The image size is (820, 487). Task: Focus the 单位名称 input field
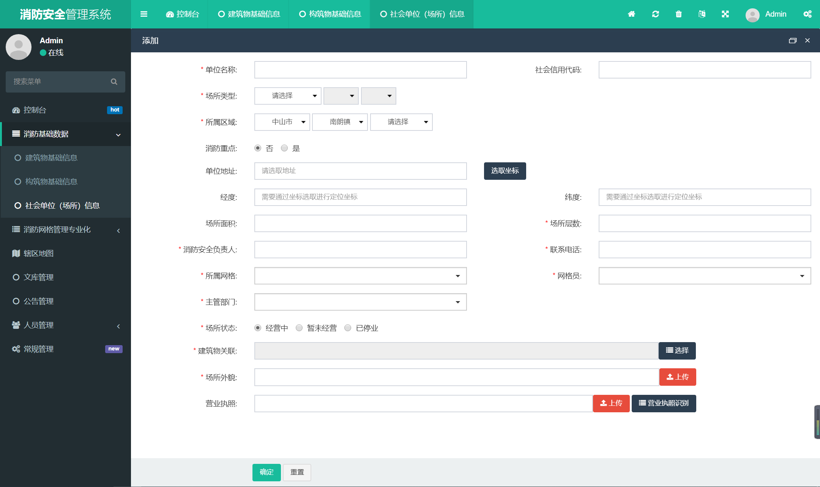click(x=360, y=70)
